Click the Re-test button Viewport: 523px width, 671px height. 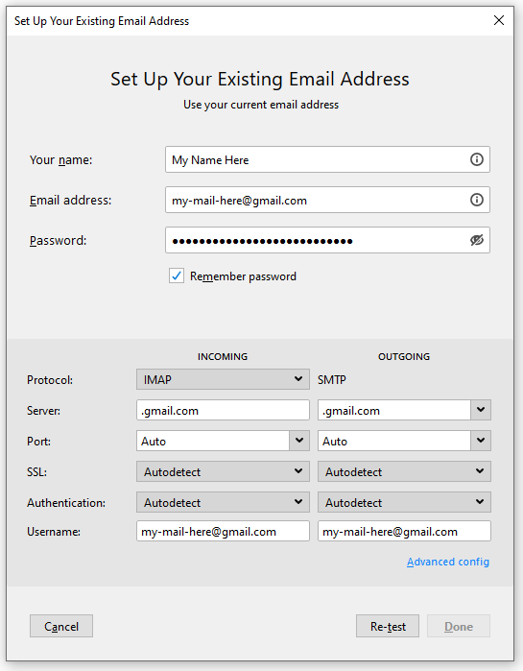pos(388,626)
